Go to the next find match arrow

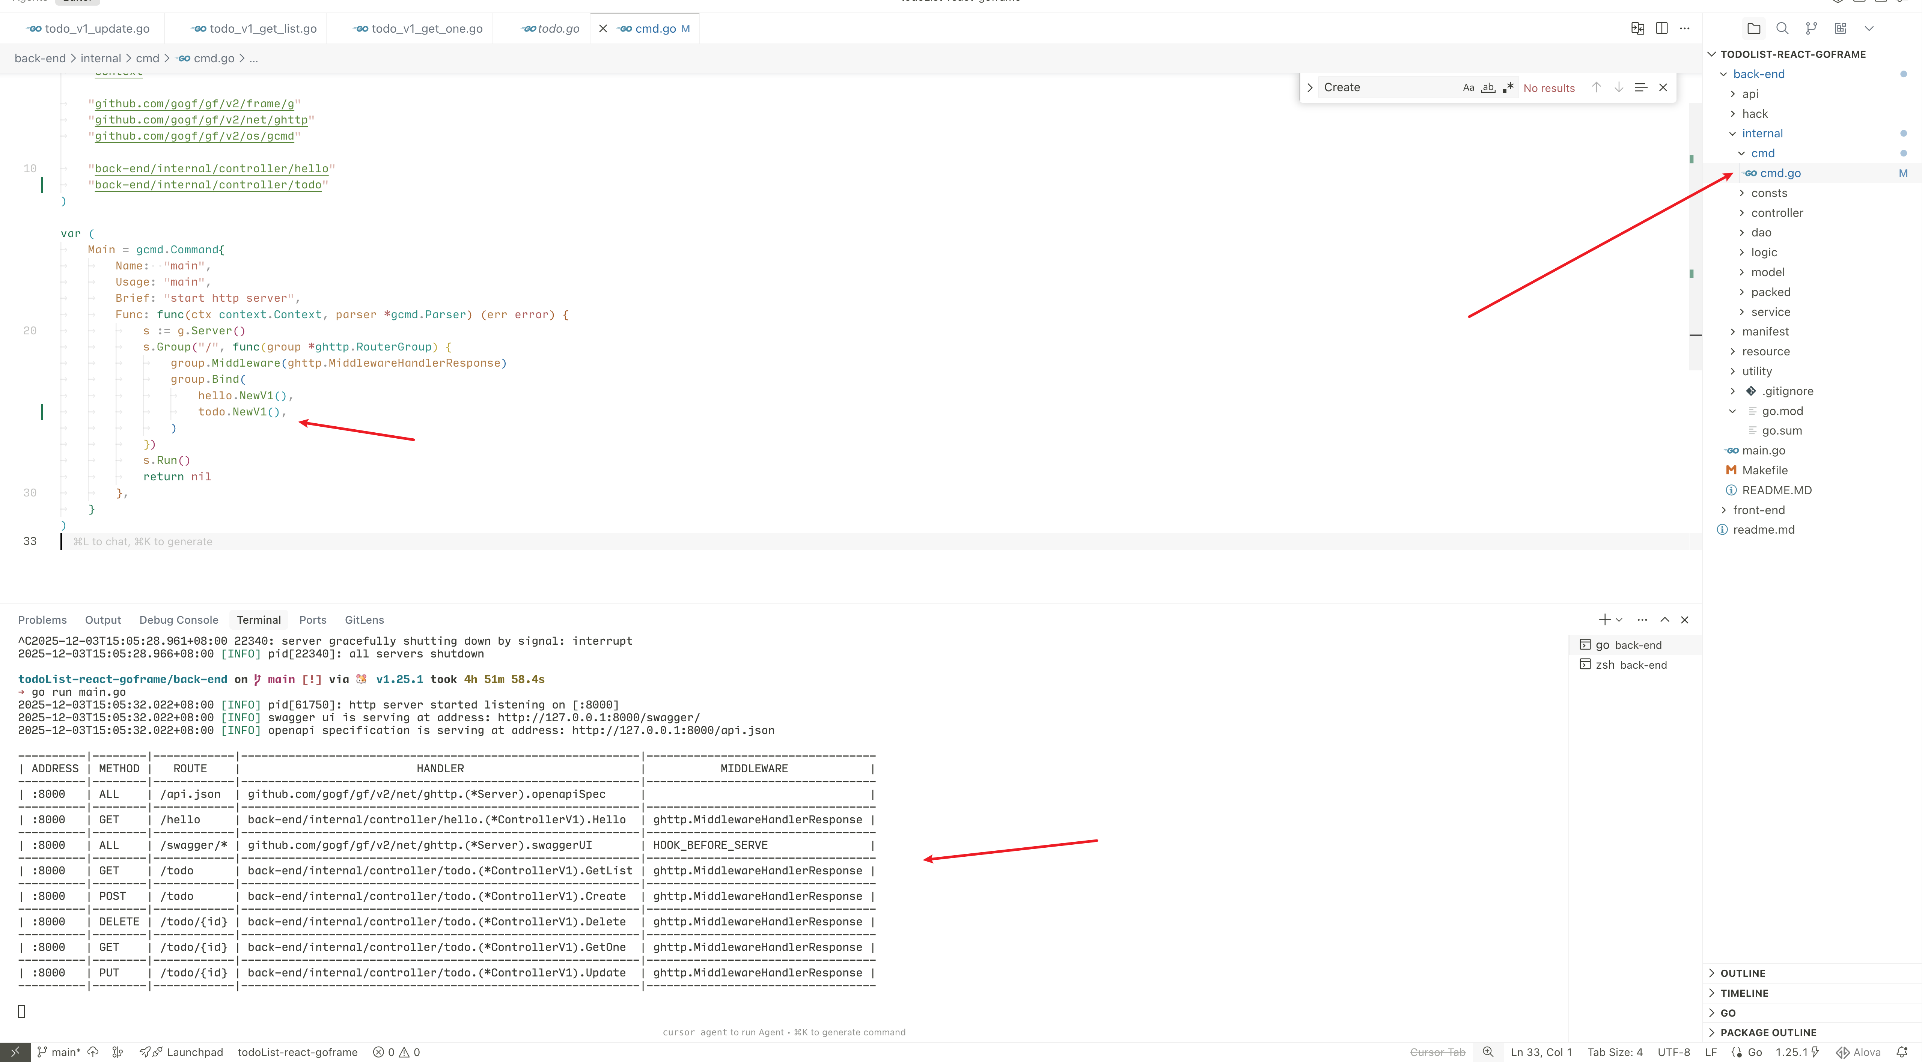(1618, 87)
